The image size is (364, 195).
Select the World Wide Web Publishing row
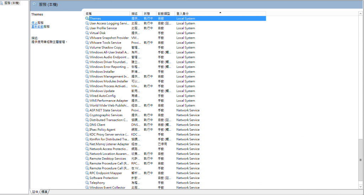point(175,105)
